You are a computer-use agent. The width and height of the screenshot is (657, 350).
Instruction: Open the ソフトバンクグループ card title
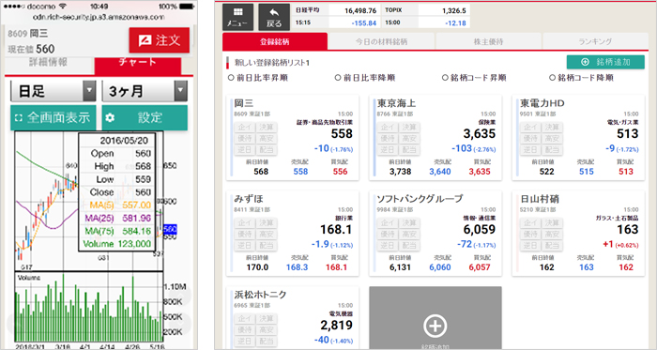tap(420, 199)
